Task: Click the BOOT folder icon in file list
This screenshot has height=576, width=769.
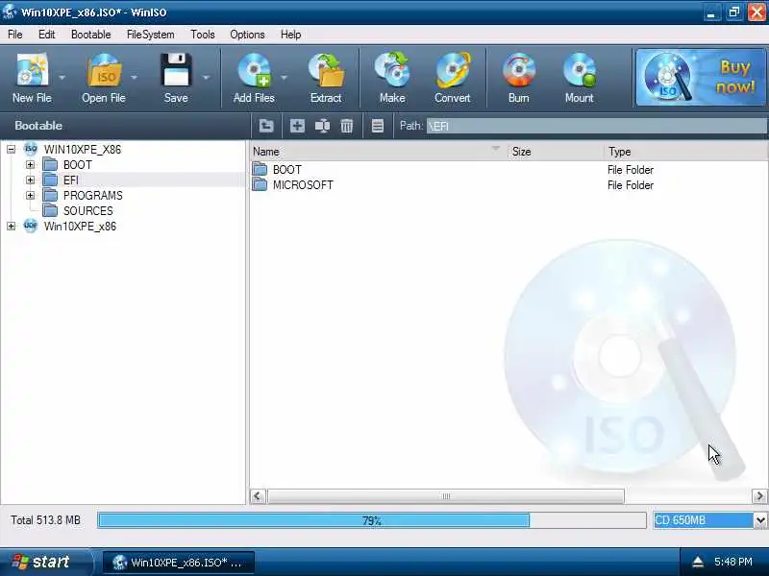Action: 260,170
